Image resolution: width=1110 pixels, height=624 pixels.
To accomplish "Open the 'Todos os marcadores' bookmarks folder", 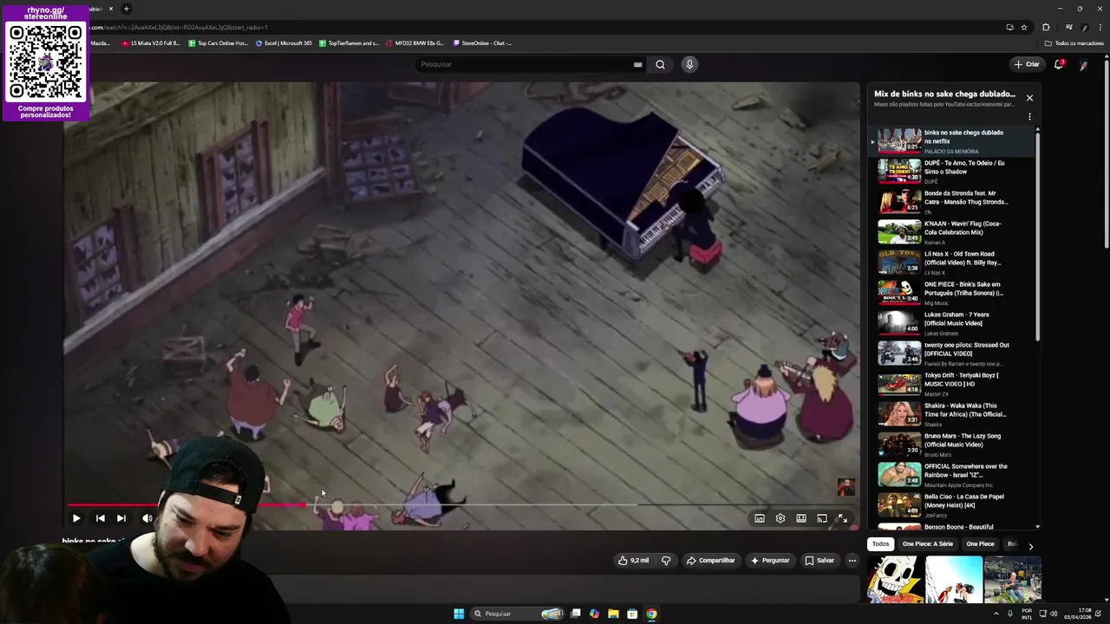I will click(x=1074, y=43).
